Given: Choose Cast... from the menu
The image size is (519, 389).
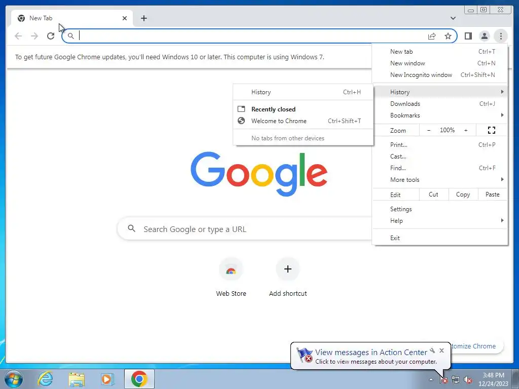Looking at the screenshot, I should tap(440, 156).
